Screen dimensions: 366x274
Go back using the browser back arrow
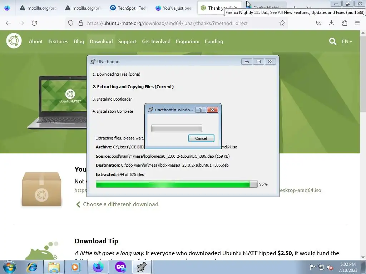(9, 23)
